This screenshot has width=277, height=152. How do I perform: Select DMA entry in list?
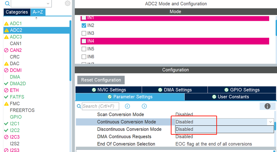[15, 77]
